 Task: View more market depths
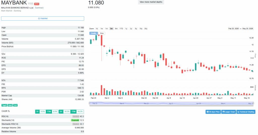point(151,2)
